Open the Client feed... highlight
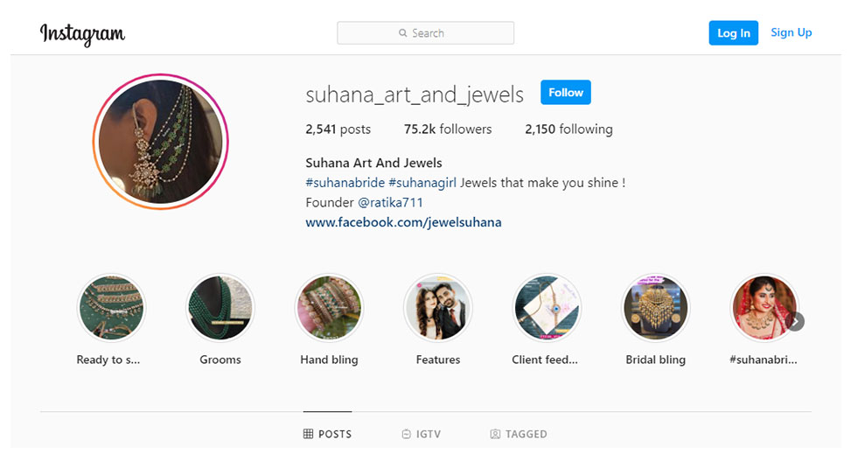The image size is (851, 461). click(547, 307)
